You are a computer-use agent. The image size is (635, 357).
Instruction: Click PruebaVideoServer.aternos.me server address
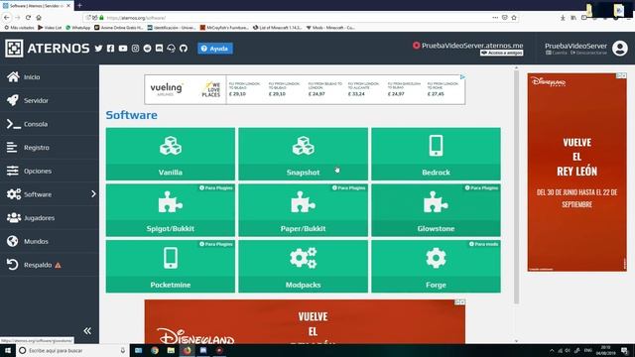[472, 46]
